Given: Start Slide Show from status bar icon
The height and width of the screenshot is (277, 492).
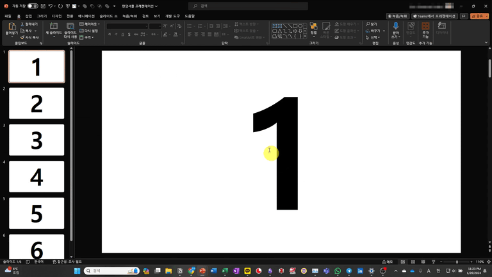Looking at the screenshot, I should tap(433, 262).
